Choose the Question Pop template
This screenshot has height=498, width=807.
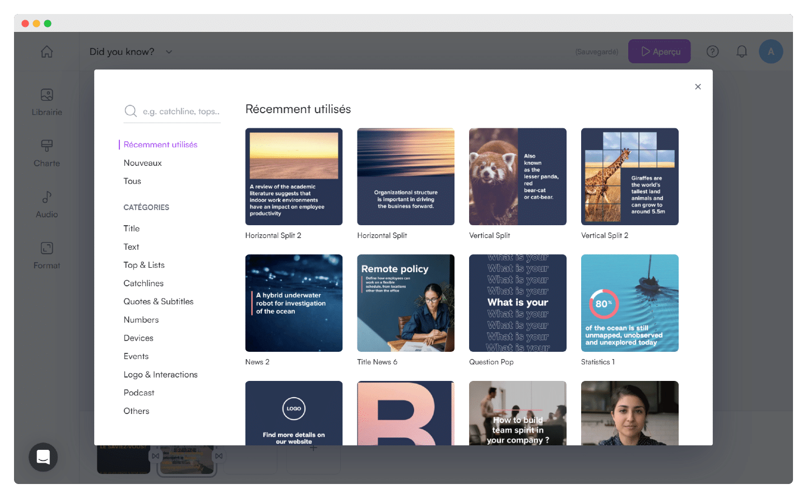pos(518,303)
